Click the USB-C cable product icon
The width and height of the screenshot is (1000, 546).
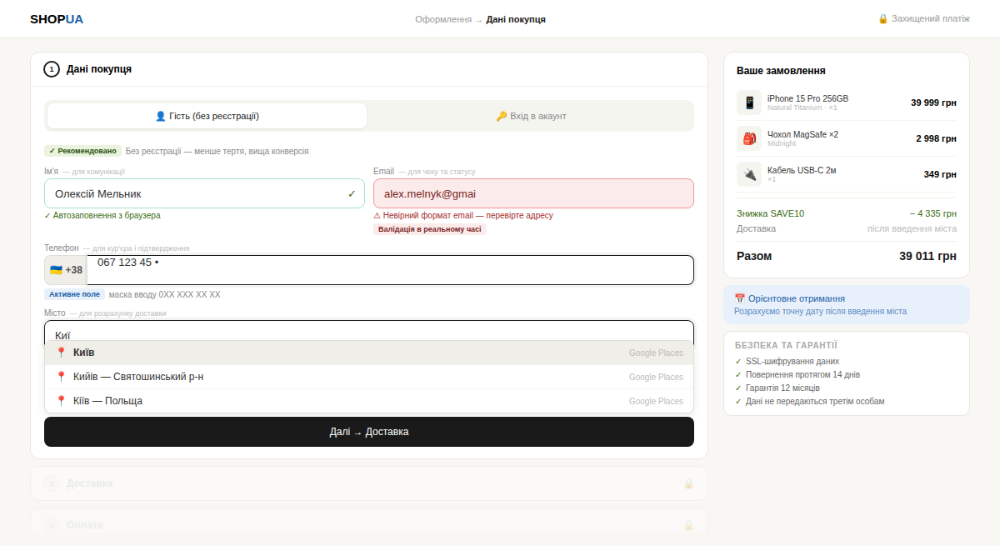(x=749, y=174)
